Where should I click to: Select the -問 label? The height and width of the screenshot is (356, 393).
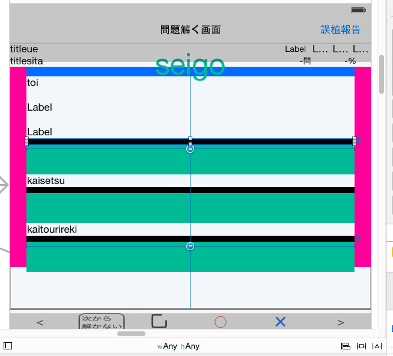point(305,61)
